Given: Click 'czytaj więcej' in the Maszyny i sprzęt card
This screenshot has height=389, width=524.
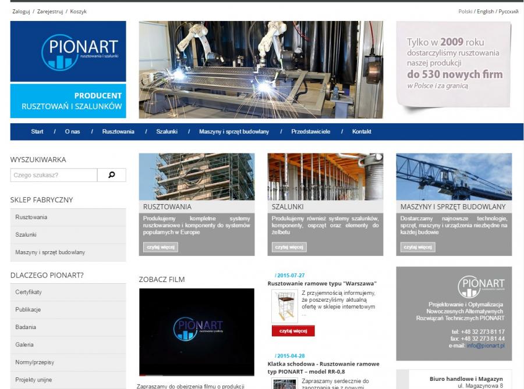Looking at the screenshot, I should pos(417,247).
